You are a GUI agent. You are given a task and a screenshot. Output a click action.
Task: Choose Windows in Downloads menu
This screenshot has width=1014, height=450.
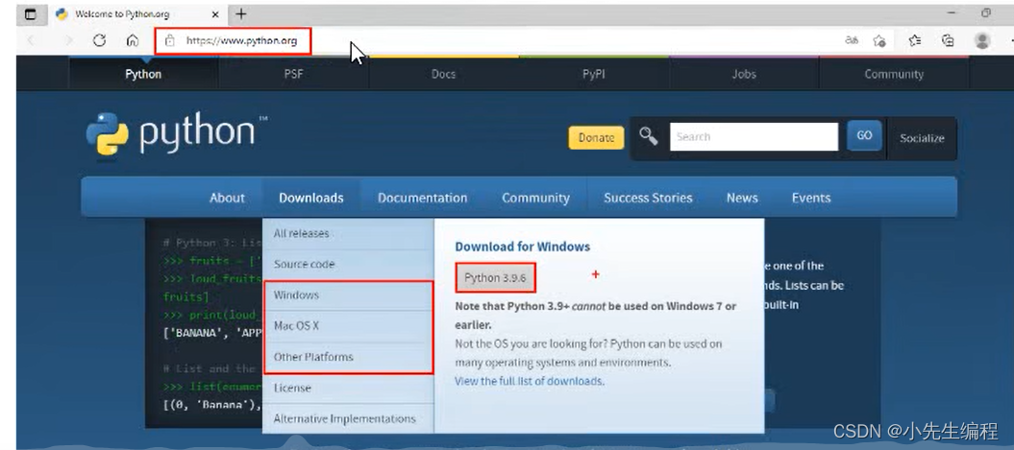click(348, 296)
